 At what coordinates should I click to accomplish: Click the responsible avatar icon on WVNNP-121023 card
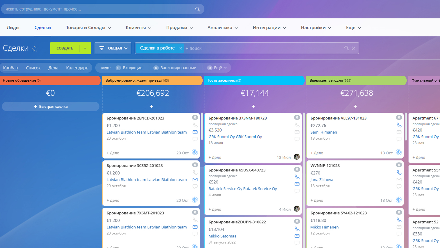click(x=399, y=200)
